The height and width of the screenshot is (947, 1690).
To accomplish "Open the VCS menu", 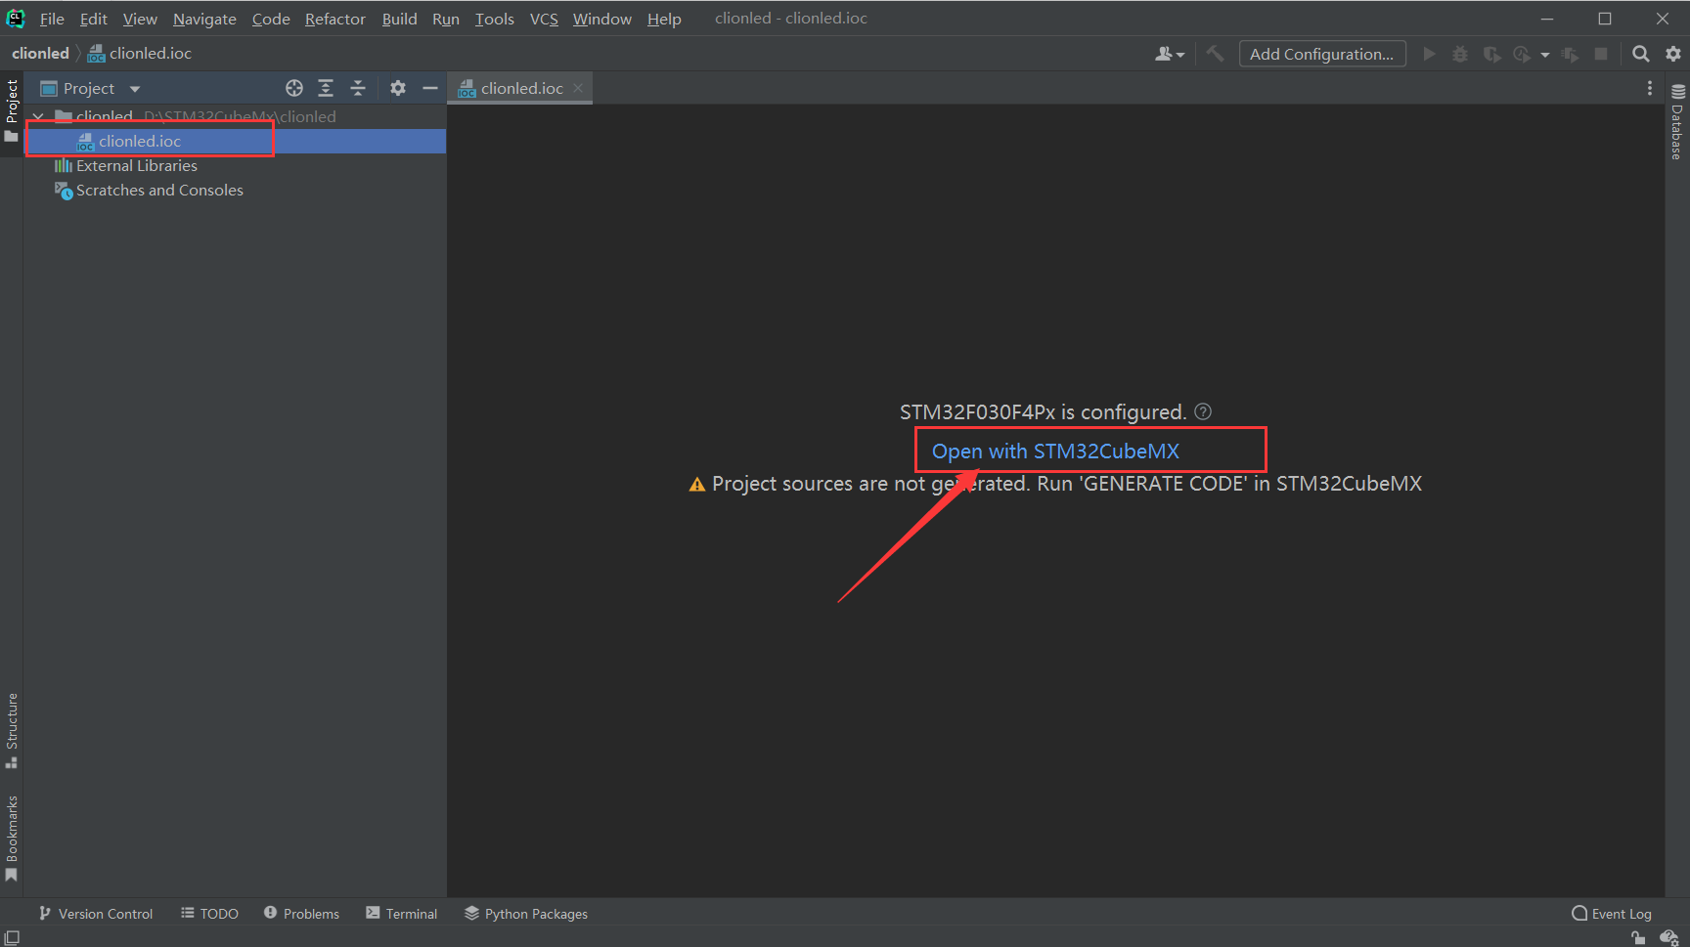I will [x=544, y=19].
